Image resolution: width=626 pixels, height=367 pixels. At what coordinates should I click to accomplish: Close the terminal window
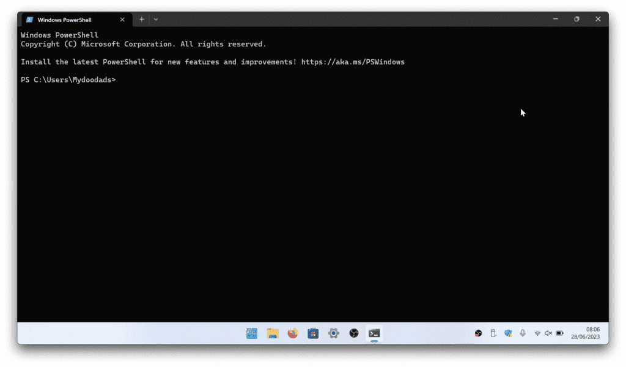pos(598,19)
